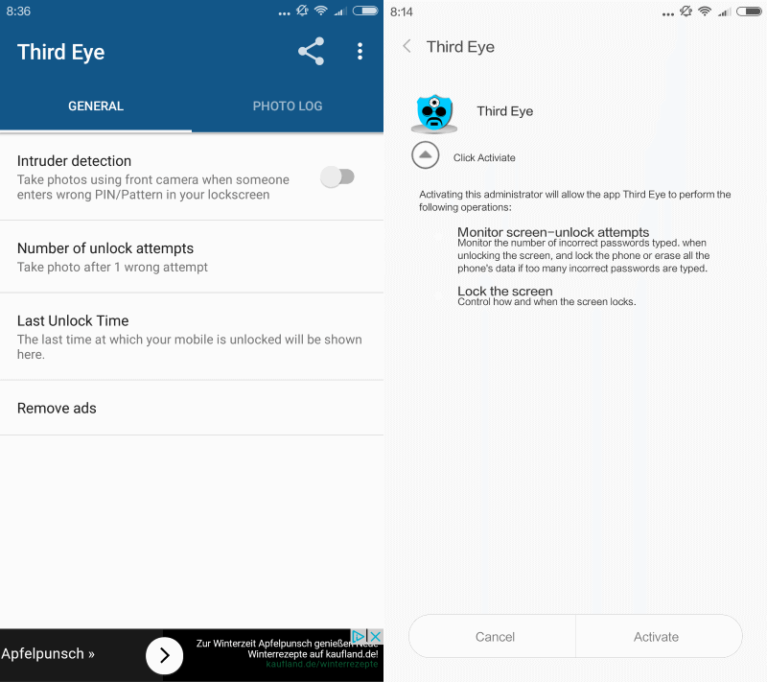The width and height of the screenshot is (767, 682).
Task: Tap the Intruder detection title text
Action: pos(75,161)
